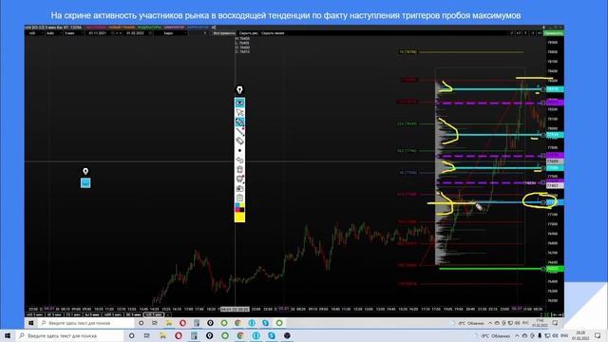608x342 pixels.
Task: Open Task View in the outer taskbar
Action: 147,335
